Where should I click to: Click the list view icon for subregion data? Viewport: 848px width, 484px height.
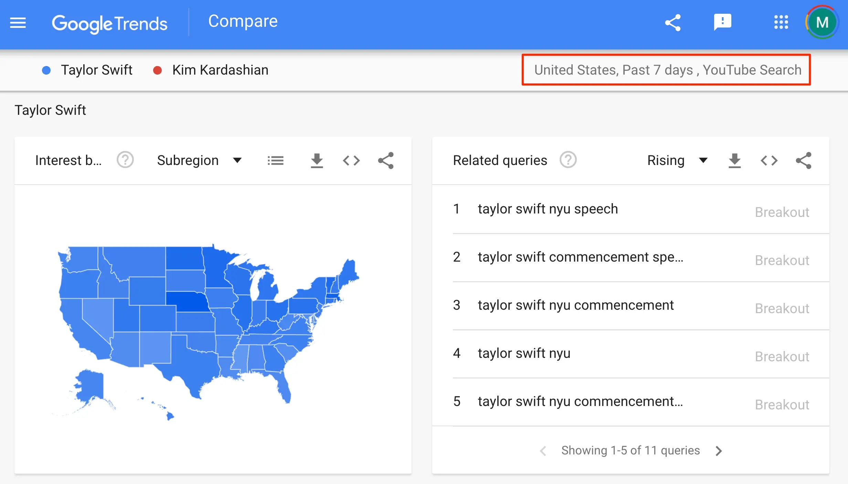coord(275,161)
